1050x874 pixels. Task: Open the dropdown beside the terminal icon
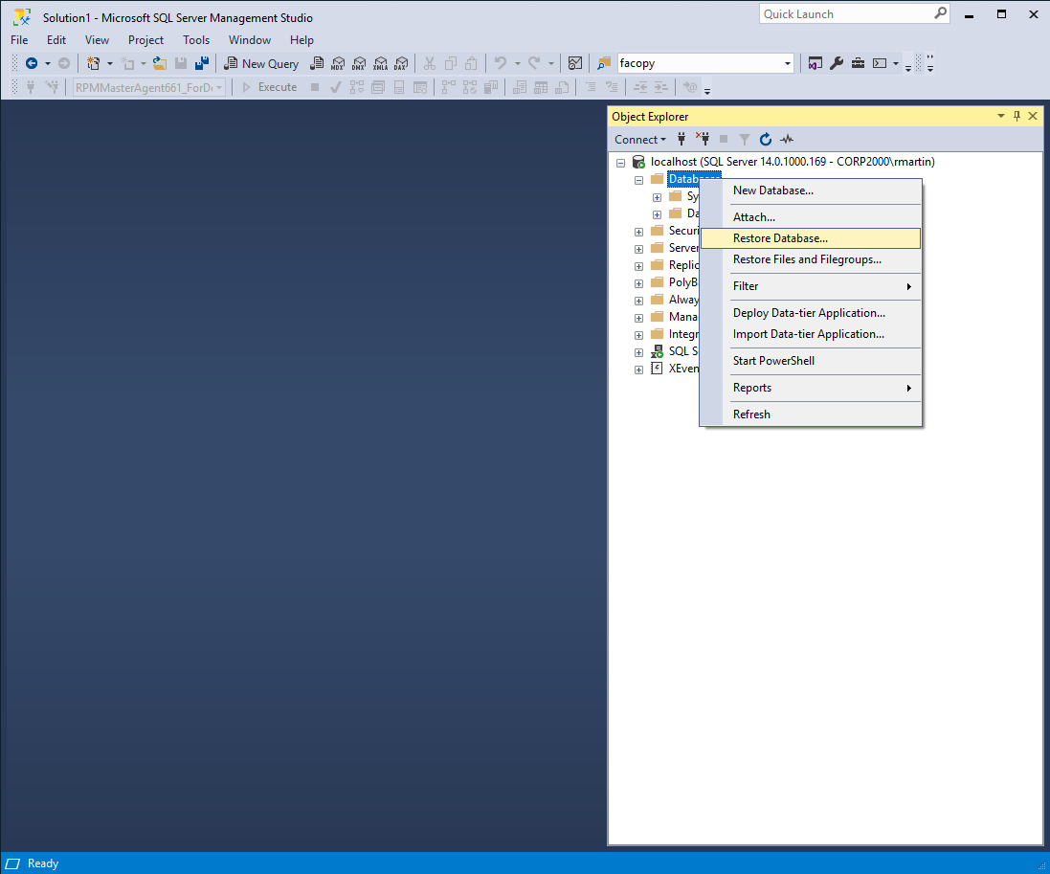895,63
